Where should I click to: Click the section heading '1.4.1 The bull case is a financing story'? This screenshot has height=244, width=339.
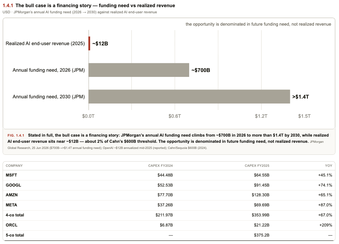click(x=89, y=6)
